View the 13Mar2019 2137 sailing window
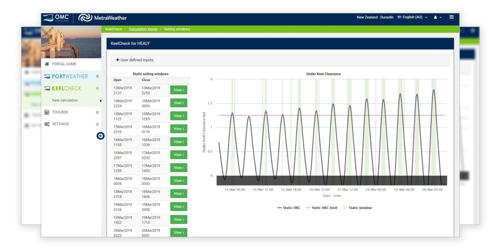 pyautogui.click(x=179, y=90)
